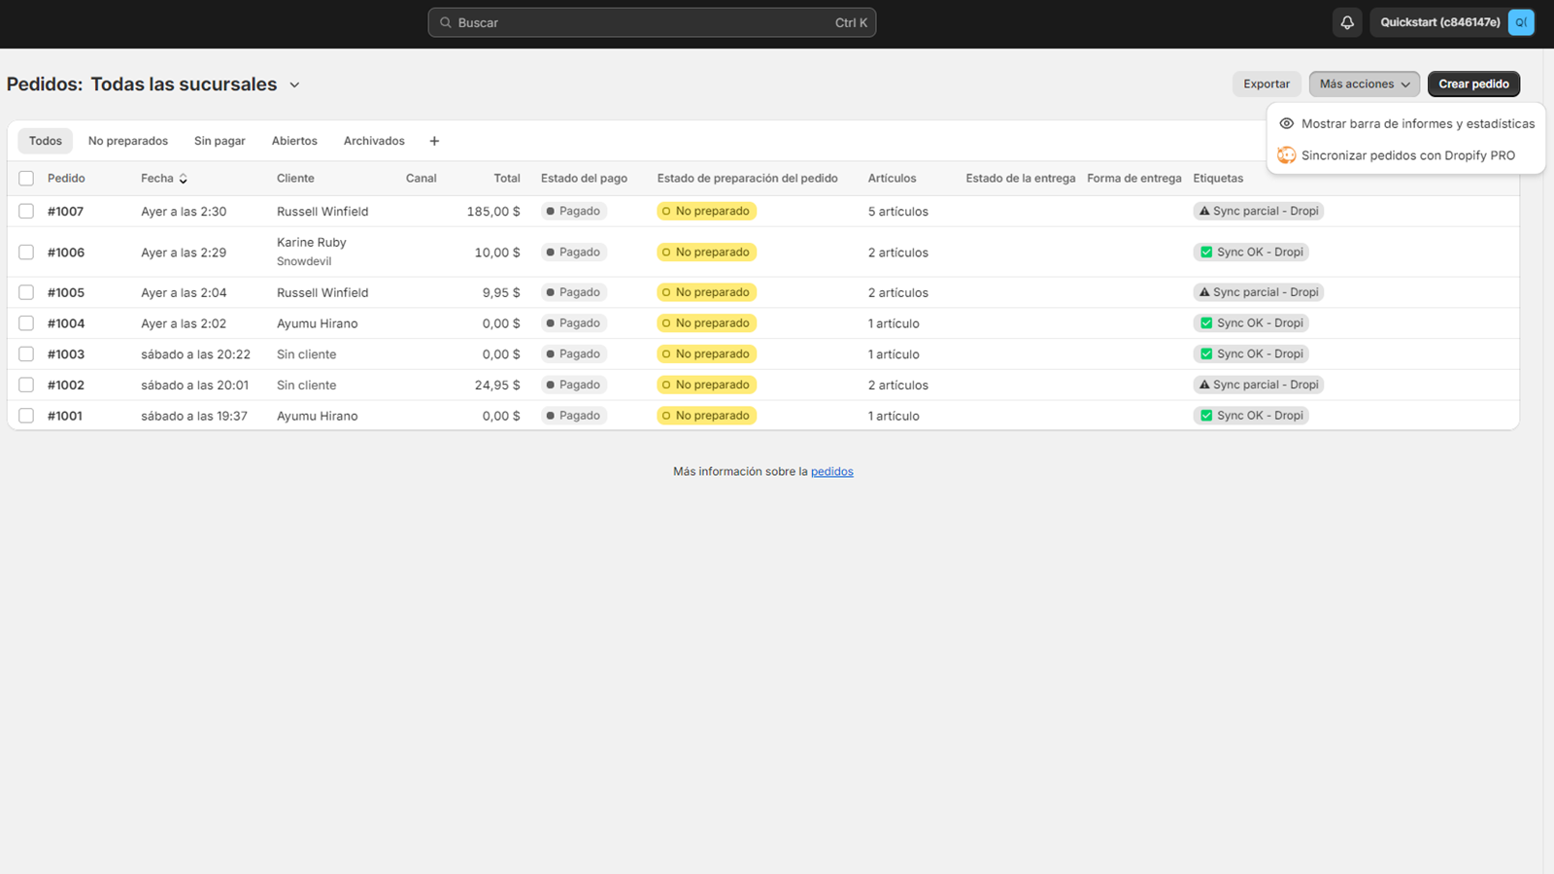The image size is (1554, 874).
Task: Click green check tag on order #1006
Action: tap(1206, 252)
